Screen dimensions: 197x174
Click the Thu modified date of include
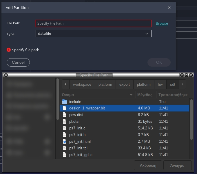pyautogui.click(x=162, y=102)
